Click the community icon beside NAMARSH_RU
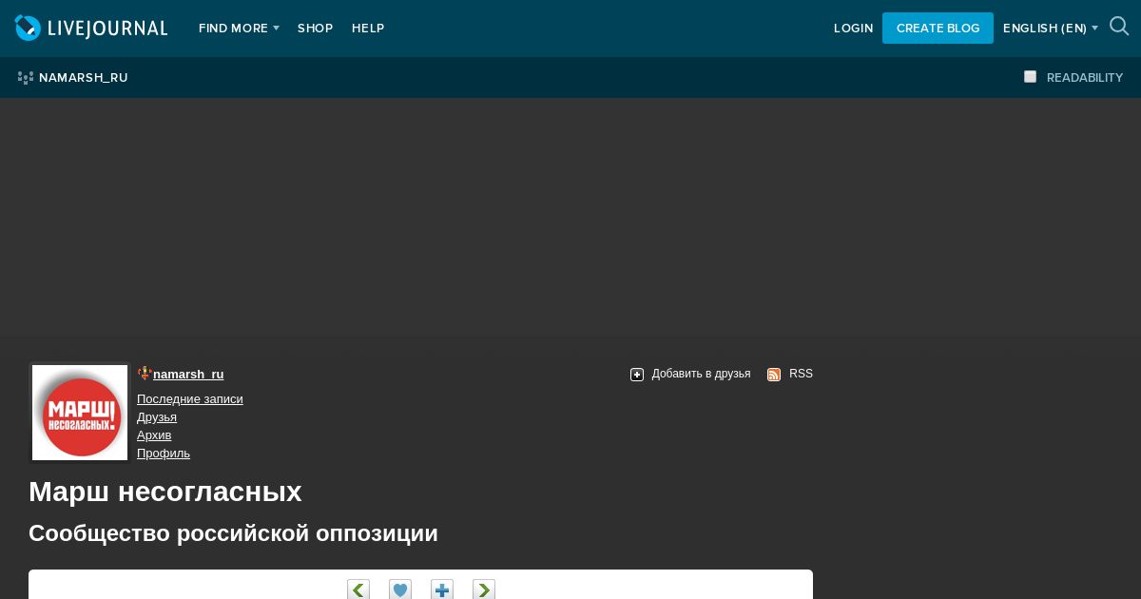Image resolution: width=1141 pixels, height=599 pixels. (x=26, y=78)
